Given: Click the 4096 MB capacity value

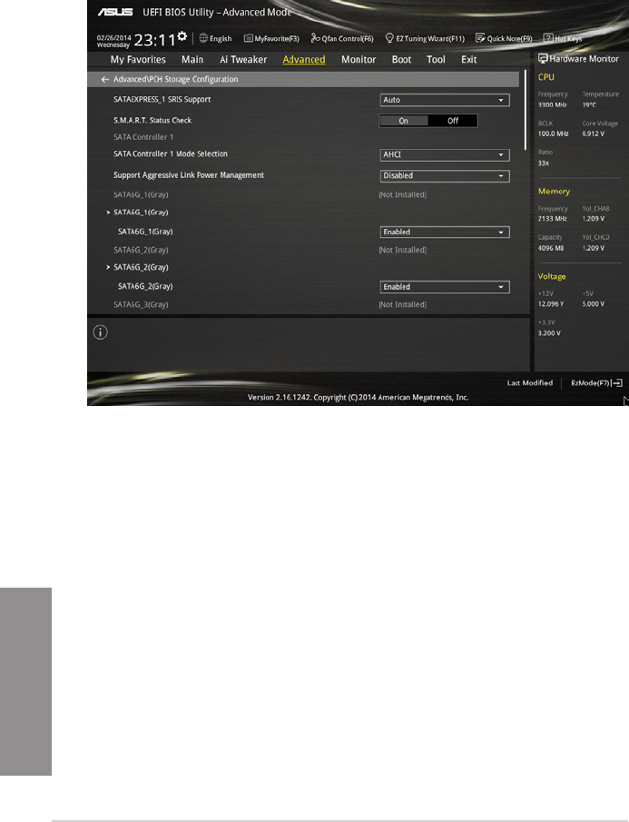Looking at the screenshot, I should [x=550, y=248].
